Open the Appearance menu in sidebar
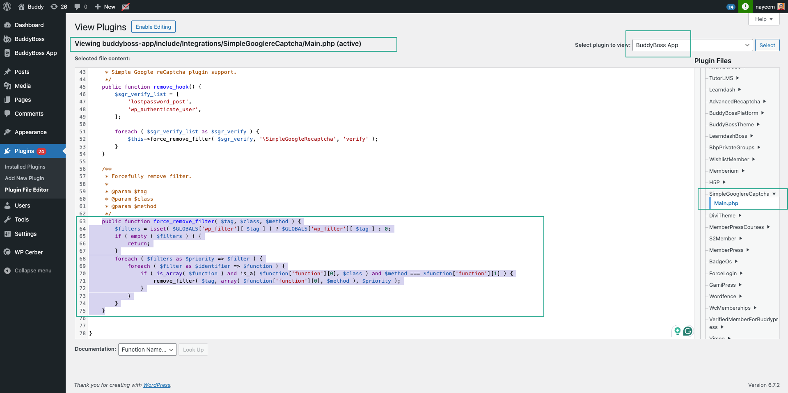Screen dimensions: 788x393 point(30,132)
